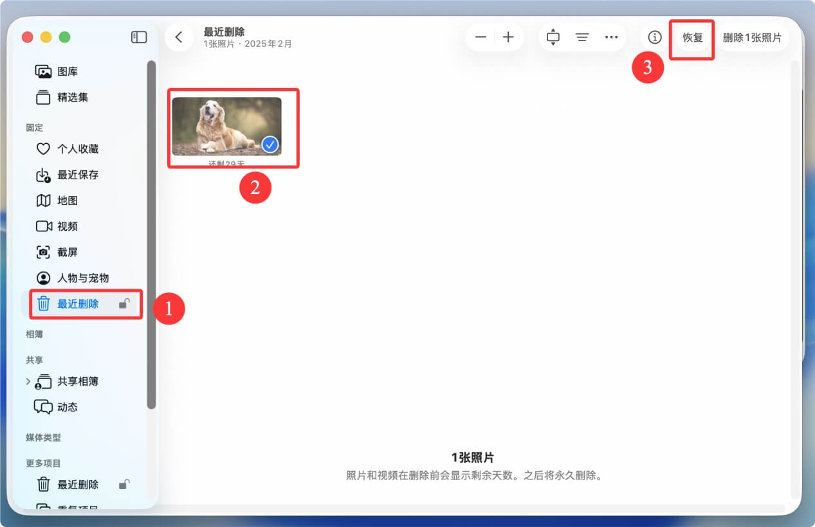Show photo info with the ⓘ icon
Screen dimensions: 815x527
(x=655, y=37)
